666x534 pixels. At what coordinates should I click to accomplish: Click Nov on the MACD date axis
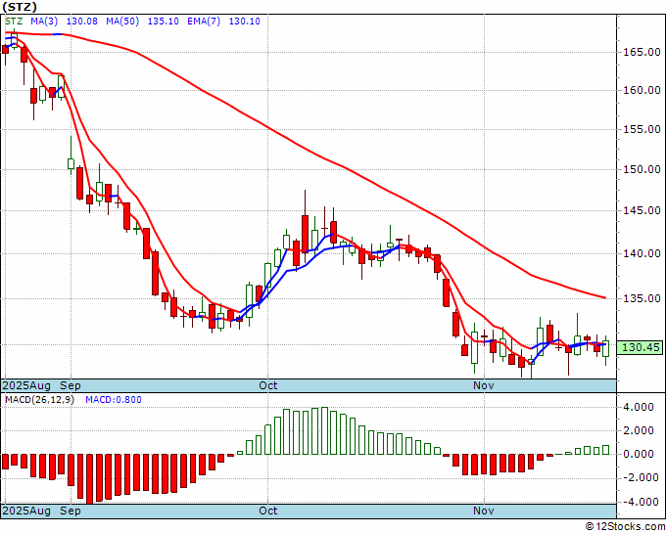(484, 511)
